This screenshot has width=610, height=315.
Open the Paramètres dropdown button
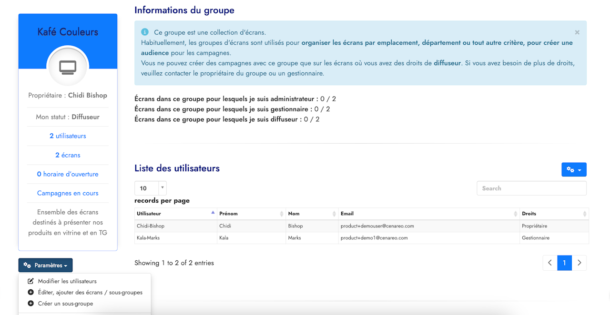pyautogui.click(x=45, y=265)
